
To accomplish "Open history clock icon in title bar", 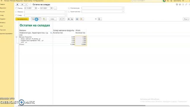I will tap(168, 1).
